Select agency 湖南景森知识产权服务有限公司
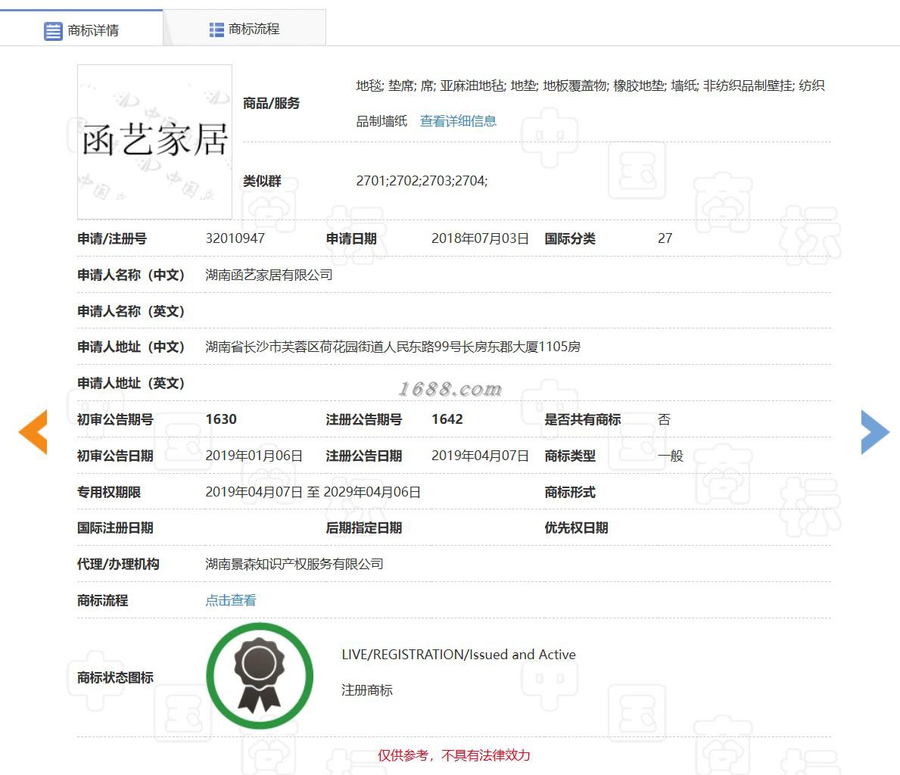The image size is (900, 775). click(x=294, y=565)
